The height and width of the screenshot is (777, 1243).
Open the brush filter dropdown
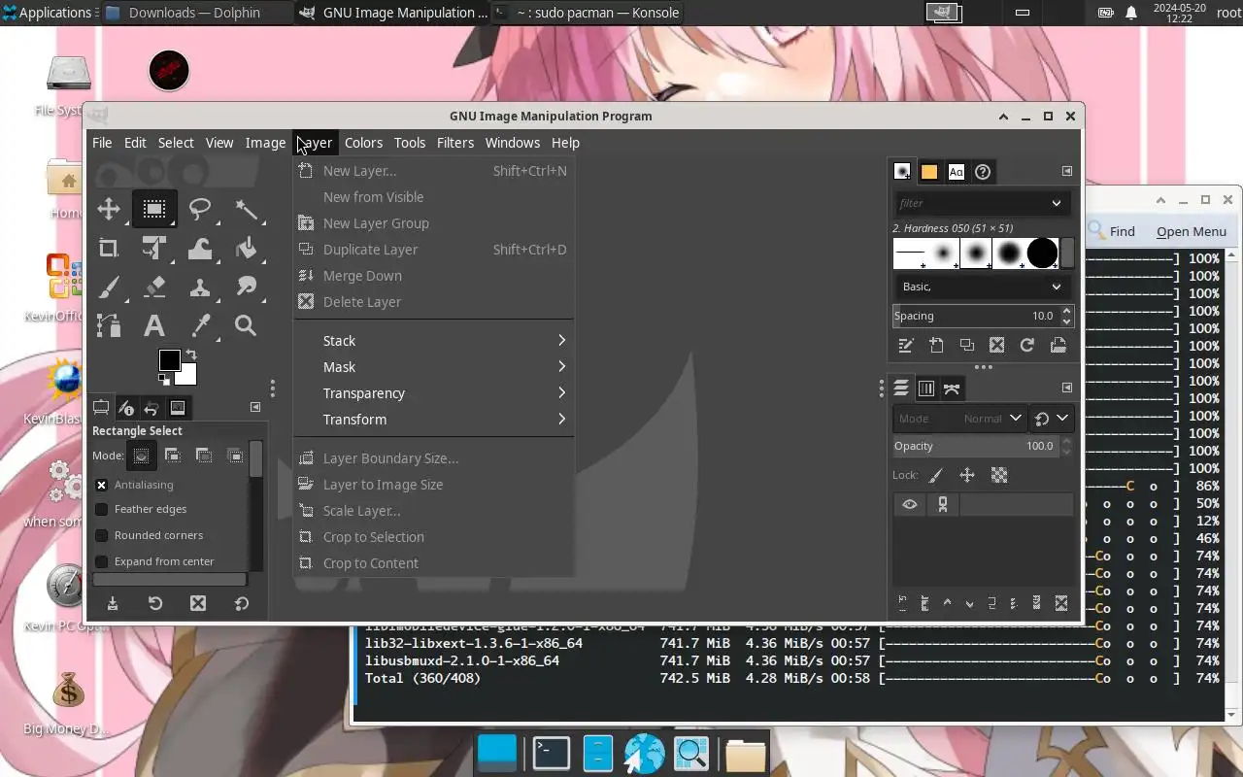tap(1057, 203)
